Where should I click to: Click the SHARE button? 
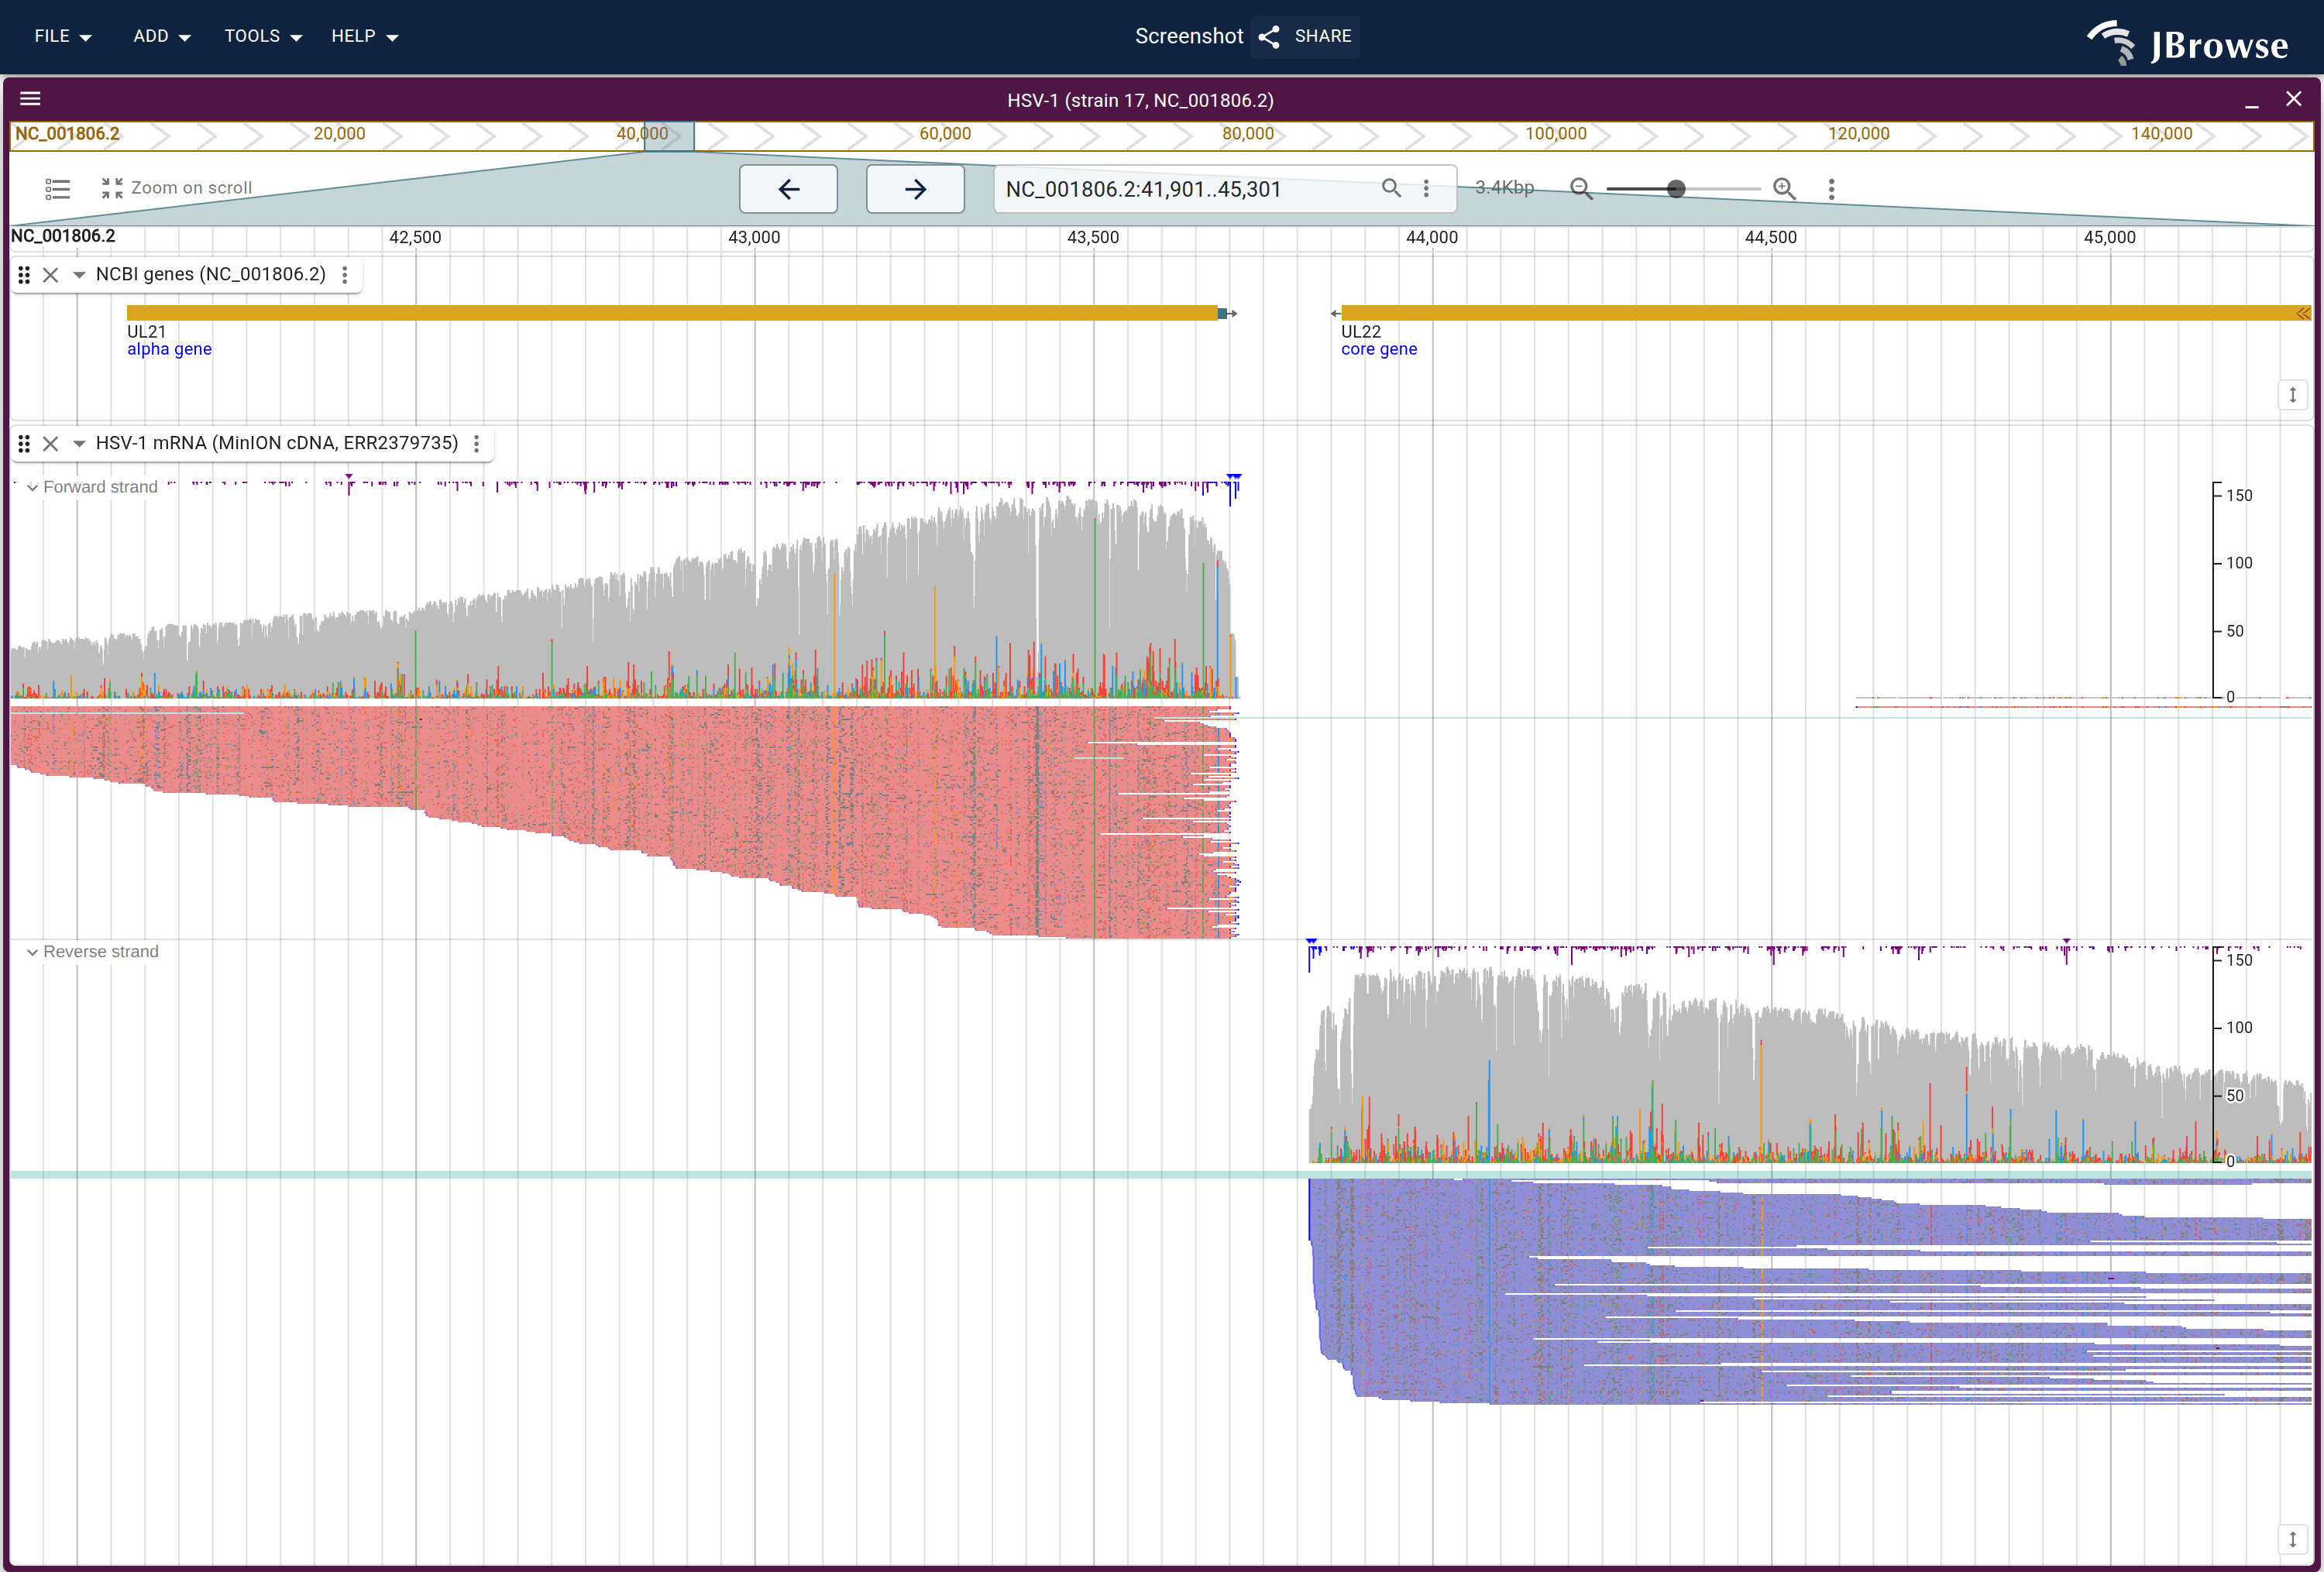(x=1305, y=36)
